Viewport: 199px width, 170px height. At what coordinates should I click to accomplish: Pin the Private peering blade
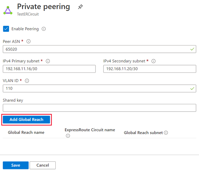pyautogui.click(x=80, y=7)
